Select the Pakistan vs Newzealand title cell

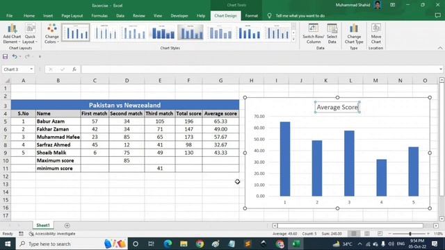[125, 105]
